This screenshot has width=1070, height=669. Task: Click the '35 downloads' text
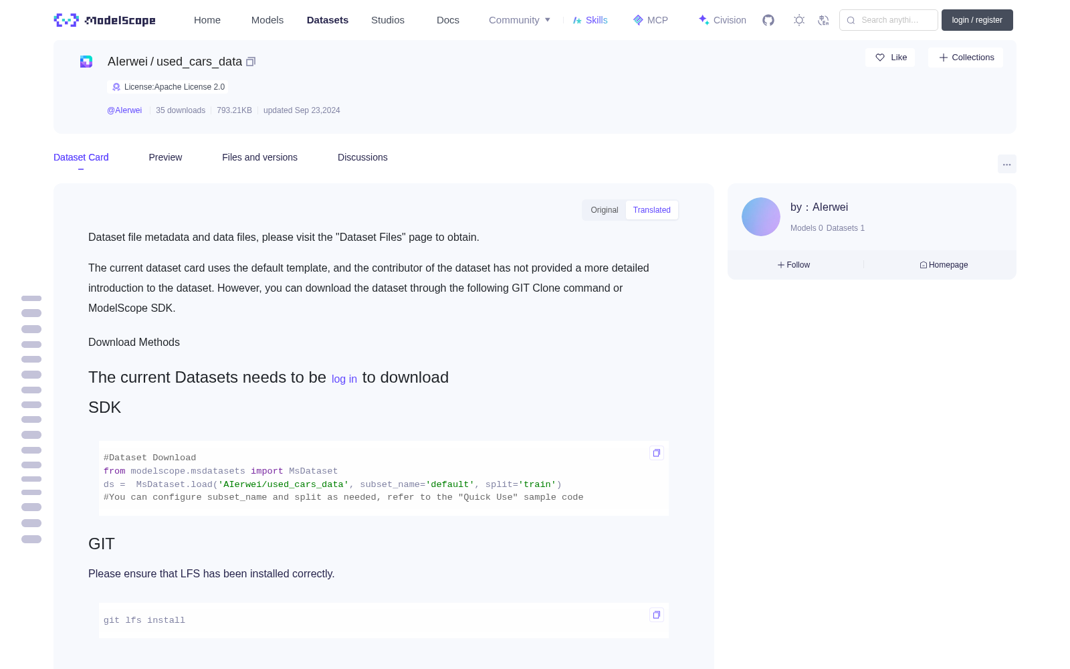[x=181, y=110]
